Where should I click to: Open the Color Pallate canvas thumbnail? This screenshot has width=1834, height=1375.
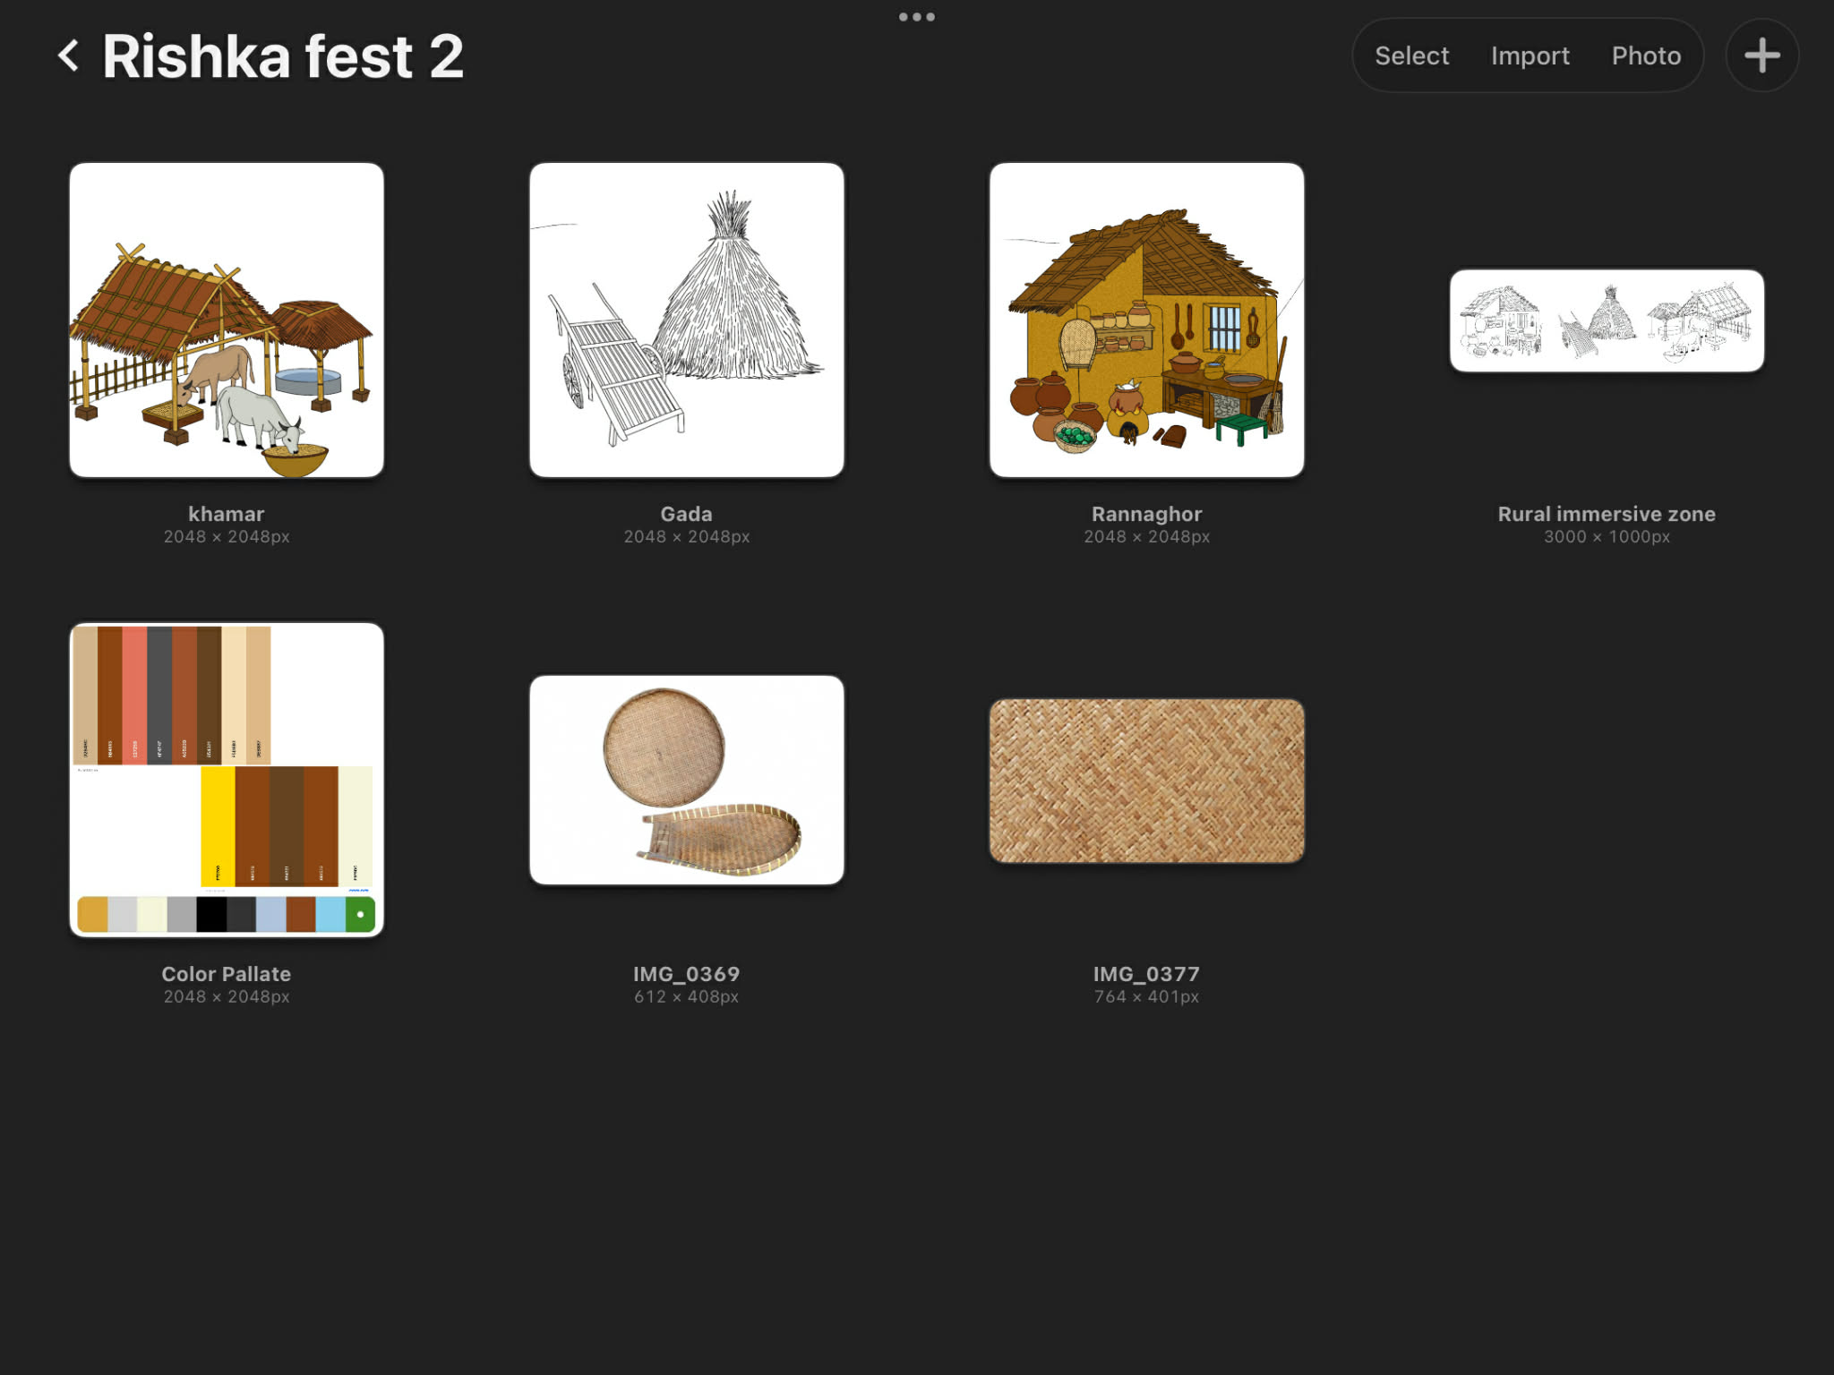227,780
